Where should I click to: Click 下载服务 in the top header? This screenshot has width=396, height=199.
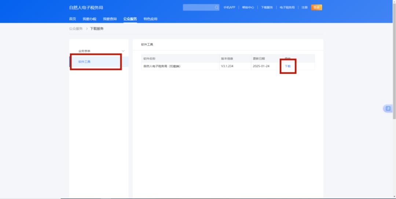coord(267,7)
